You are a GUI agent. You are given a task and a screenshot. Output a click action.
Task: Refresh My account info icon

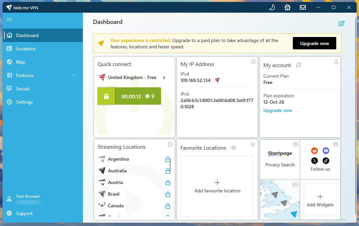(x=298, y=65)
